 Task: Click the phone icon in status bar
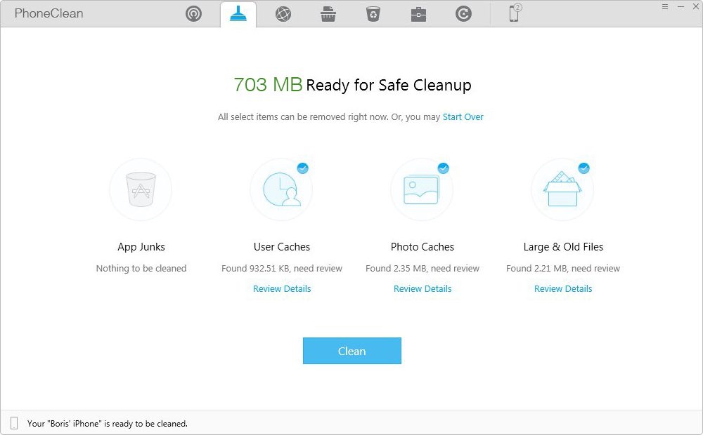point(14,423)
